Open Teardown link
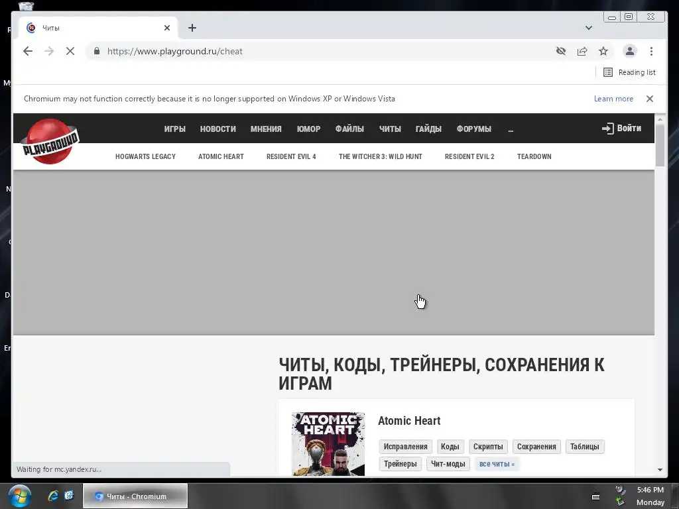The width and height of the screenshot is (679, 509). pyautogui.click(x=534, y=156)
